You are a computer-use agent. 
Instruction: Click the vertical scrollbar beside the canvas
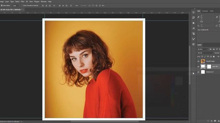coord(190,65)
